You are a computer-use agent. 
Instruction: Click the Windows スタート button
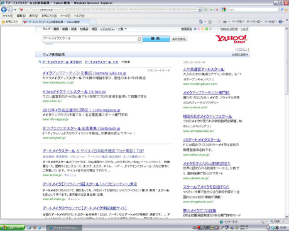[x=12, y=228]
